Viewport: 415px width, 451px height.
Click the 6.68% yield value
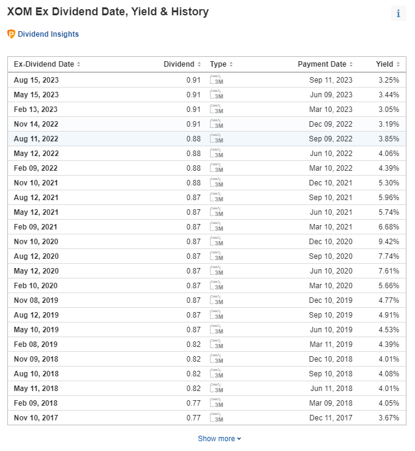[x=389, y=226]
